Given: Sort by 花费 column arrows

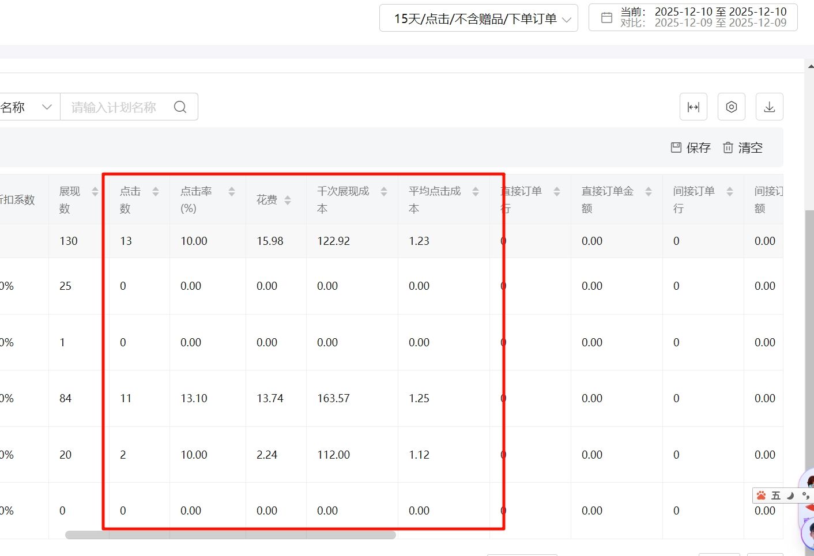Looking at the screenshot, I should (x=288, y=201).
